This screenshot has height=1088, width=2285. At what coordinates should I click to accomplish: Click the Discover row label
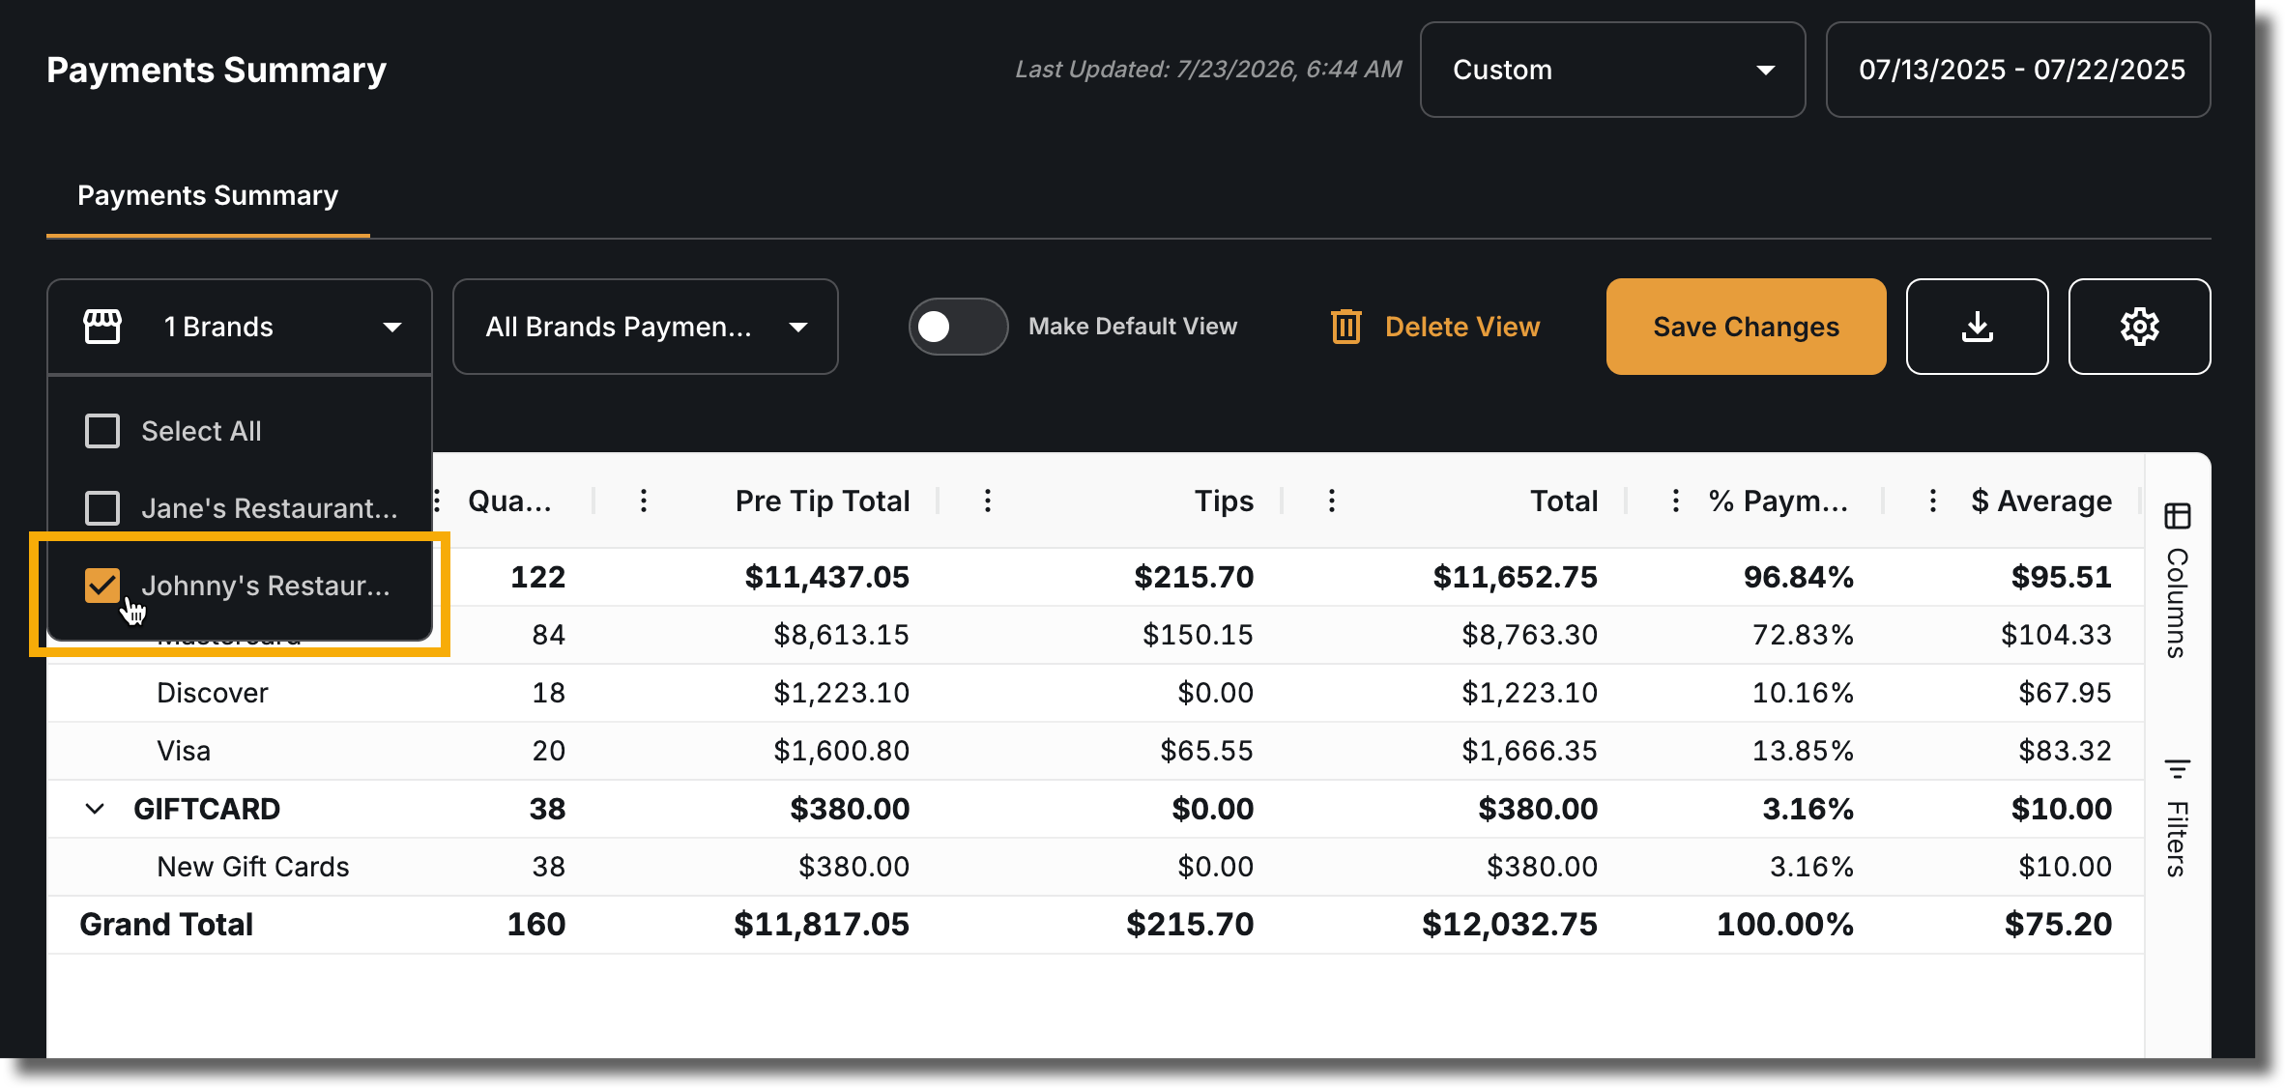point(213,693)
